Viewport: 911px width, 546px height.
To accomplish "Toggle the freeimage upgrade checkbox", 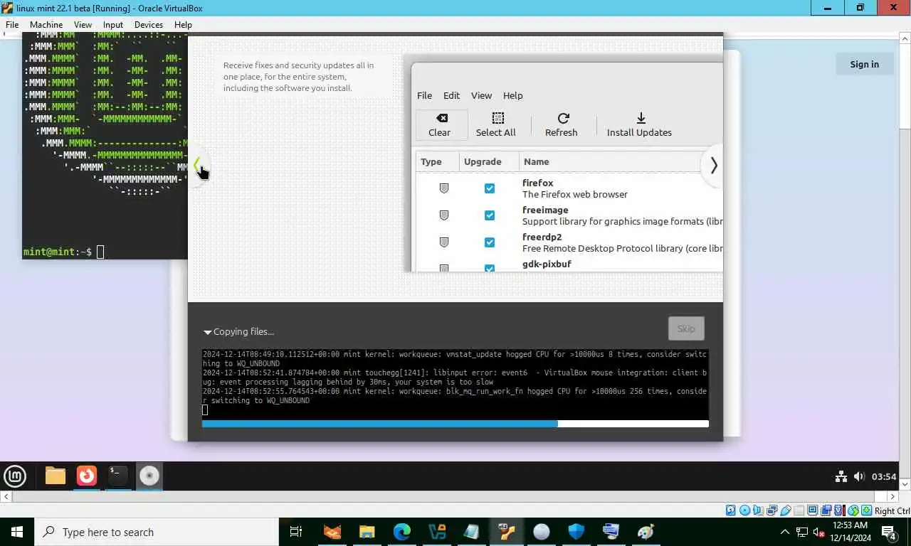I will tap(490, 215).
